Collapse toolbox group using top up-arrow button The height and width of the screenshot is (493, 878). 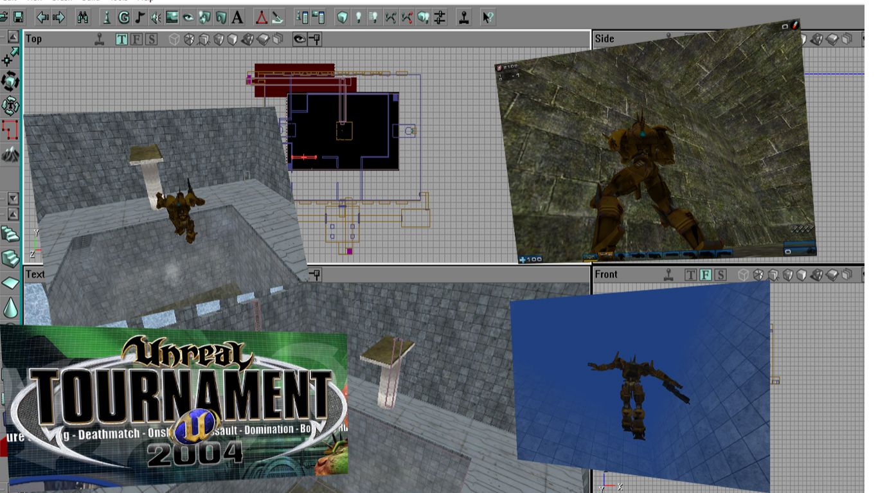pos(13,37)
